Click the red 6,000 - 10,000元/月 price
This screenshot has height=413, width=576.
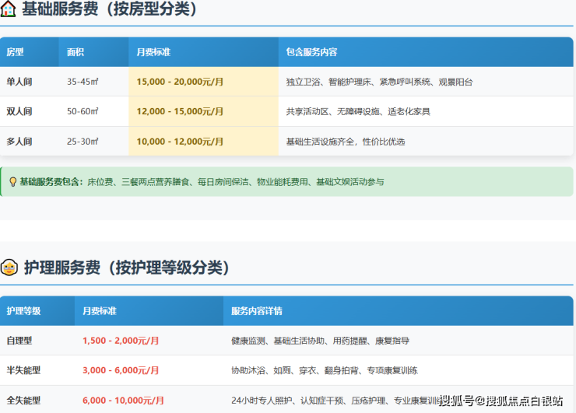pyautogui.click(x=123, y=401)
